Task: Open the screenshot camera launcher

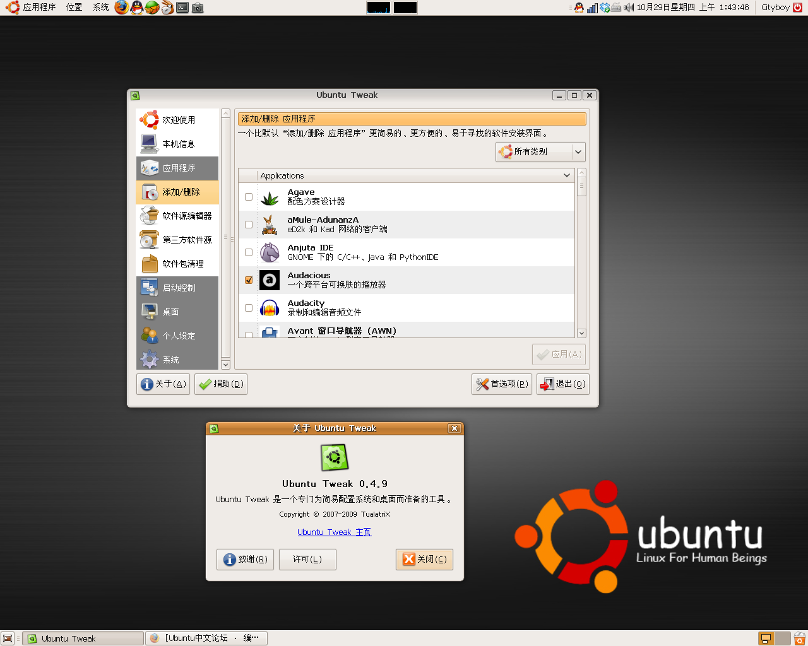Action: [198, 8]
